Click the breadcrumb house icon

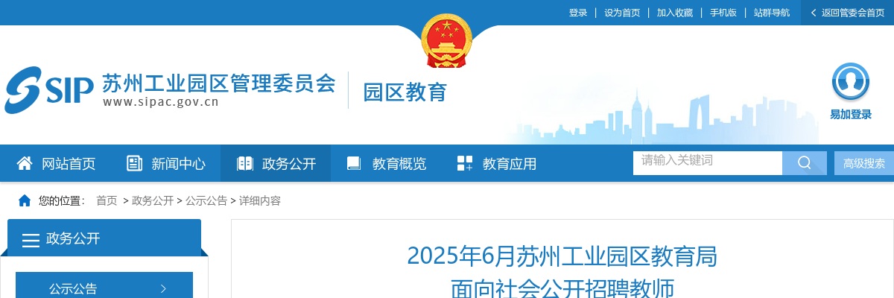tap(25, 200)
